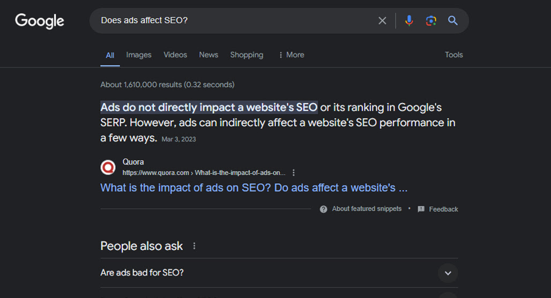This screenshot has width=551, height=298.
Task: Open the News tab
Action: (x=209, y=55)
